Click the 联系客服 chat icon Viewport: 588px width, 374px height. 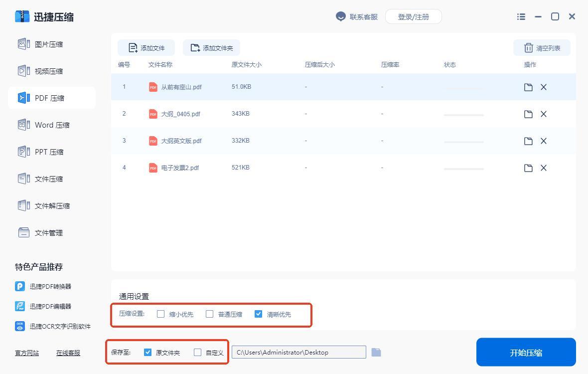coord(340,16)
